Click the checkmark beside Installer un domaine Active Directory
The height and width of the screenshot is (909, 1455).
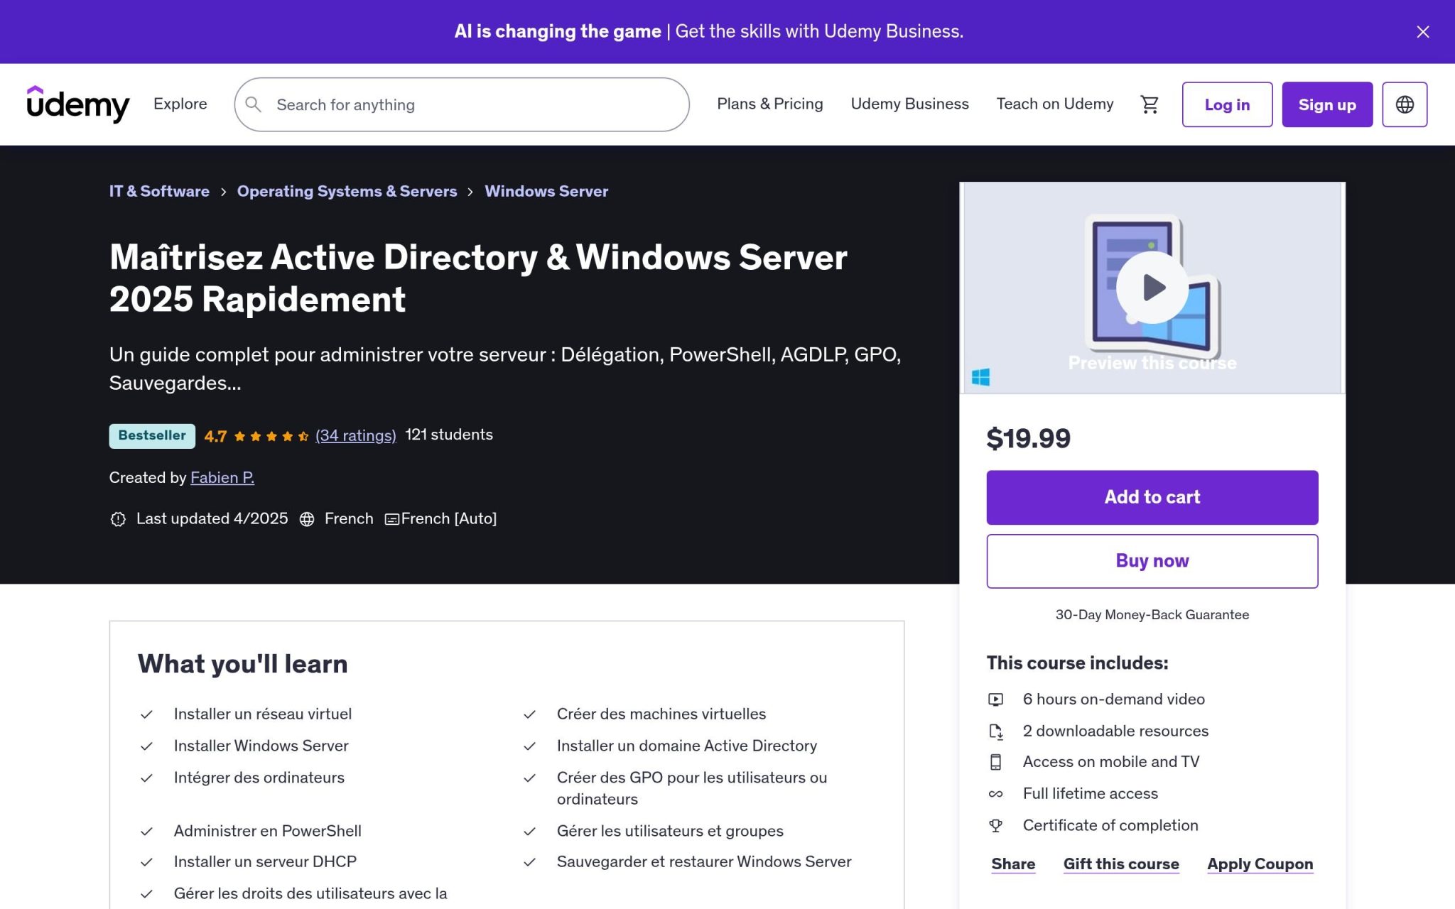(529, 746)
